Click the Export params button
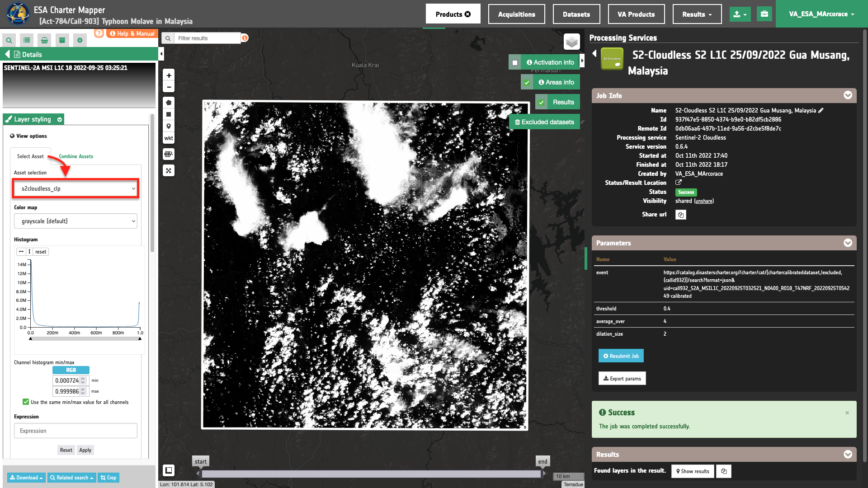868x488 pixels. click(x=622, y=379)
